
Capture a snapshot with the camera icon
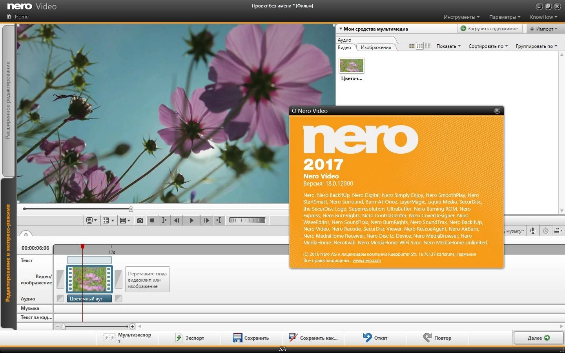click(140, 220)
